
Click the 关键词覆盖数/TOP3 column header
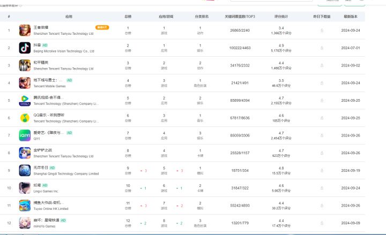(240, 17)
